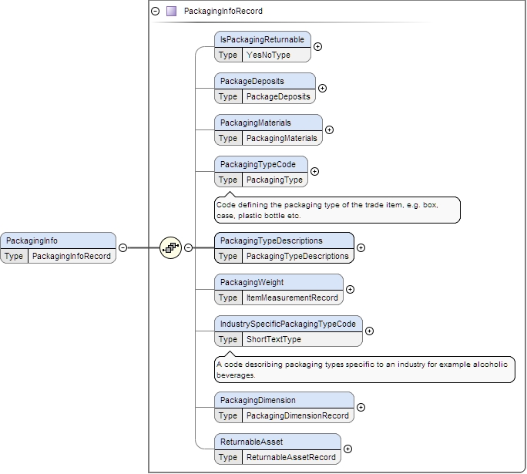Expand the PackagingDimension element
The height and width of the screenshot is (474, 527).
tap(361, 407)
